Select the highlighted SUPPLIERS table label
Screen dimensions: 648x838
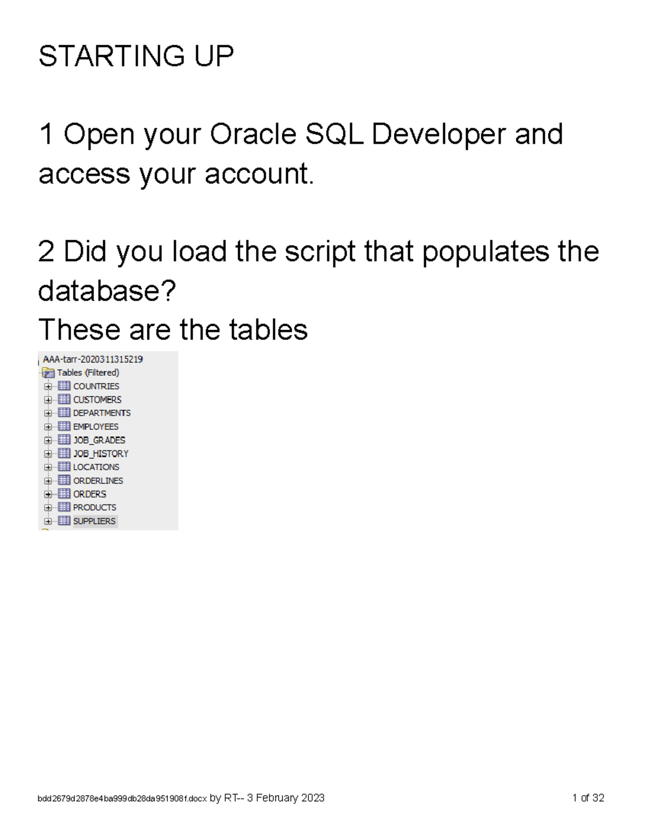coord(94,521)
